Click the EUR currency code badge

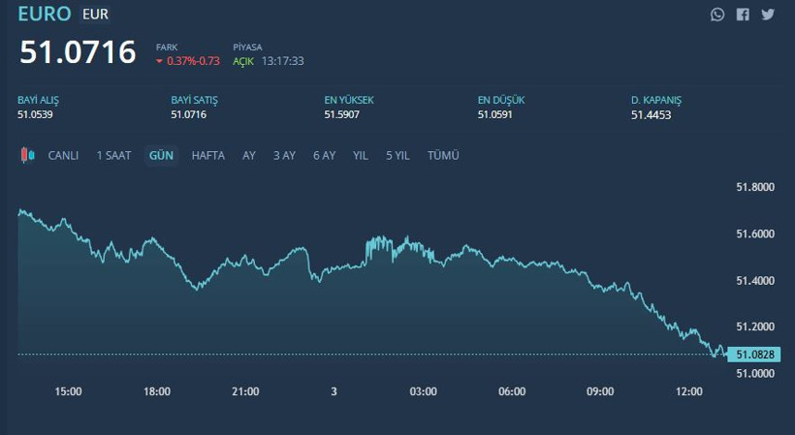point(95,15)
